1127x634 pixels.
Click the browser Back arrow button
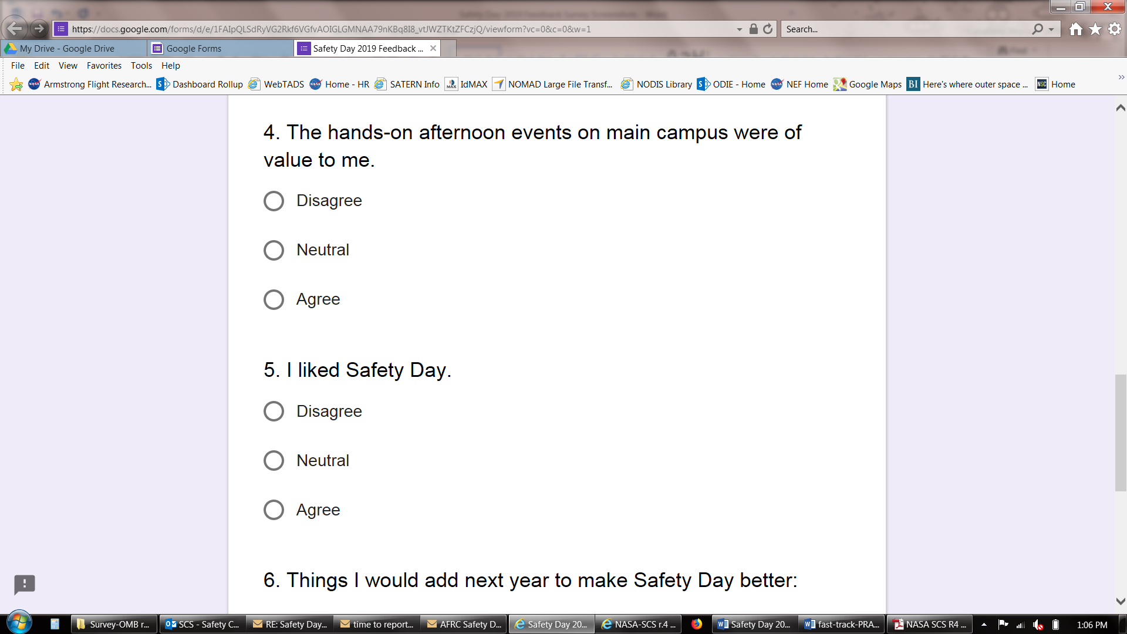tap(14, 28)
